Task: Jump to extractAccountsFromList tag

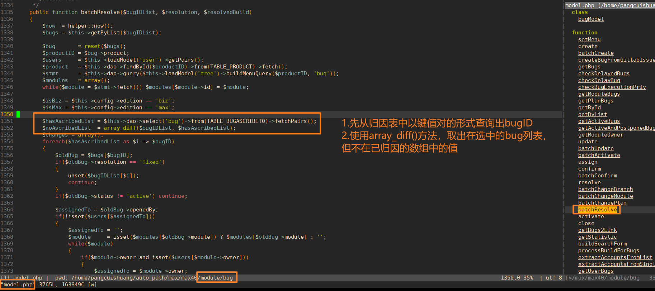Action: coord(615,257)
